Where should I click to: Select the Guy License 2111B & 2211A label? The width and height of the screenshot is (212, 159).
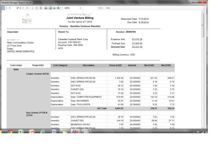click(x=37, y=114)
